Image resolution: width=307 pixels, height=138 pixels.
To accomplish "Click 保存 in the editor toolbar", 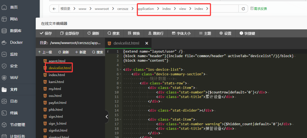I will [x=46, y=33].
